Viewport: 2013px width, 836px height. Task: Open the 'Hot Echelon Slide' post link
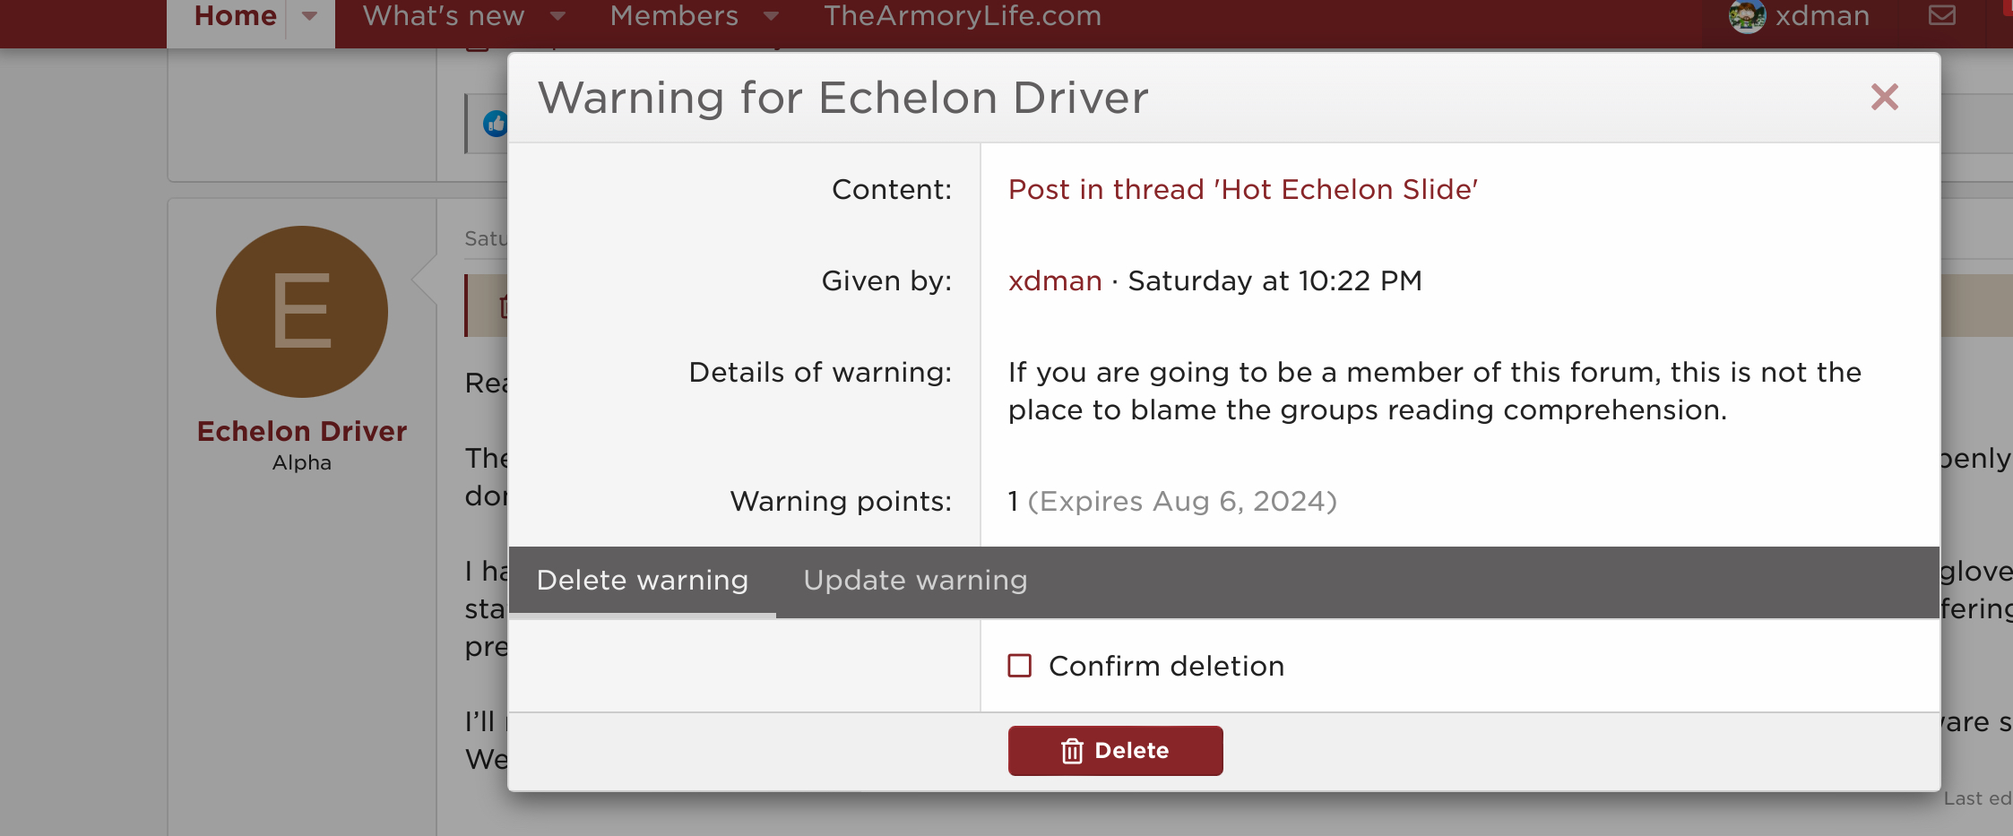(1243, 190)
